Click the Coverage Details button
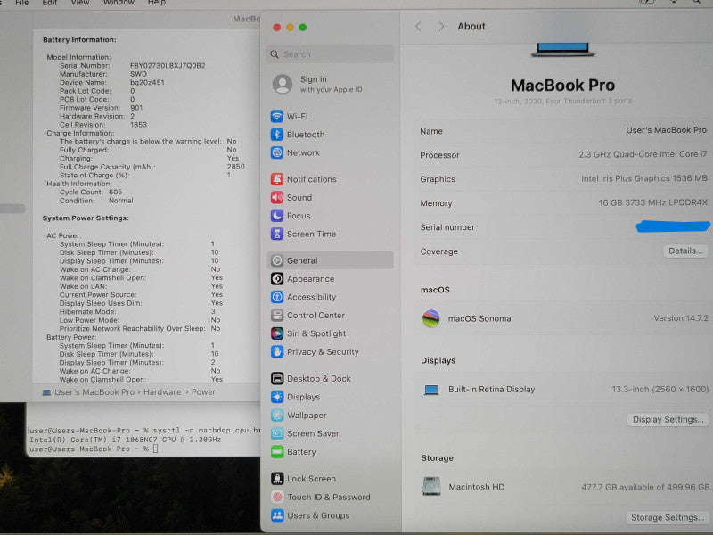The height and width of the screenshot is (535, 713). [685, 251]
